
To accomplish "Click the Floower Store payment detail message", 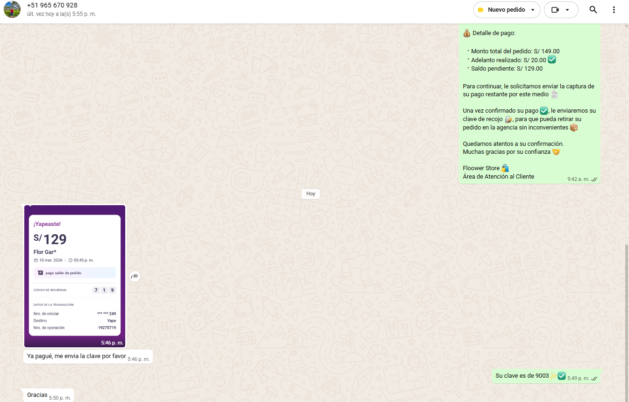I will tap(528, 103).
